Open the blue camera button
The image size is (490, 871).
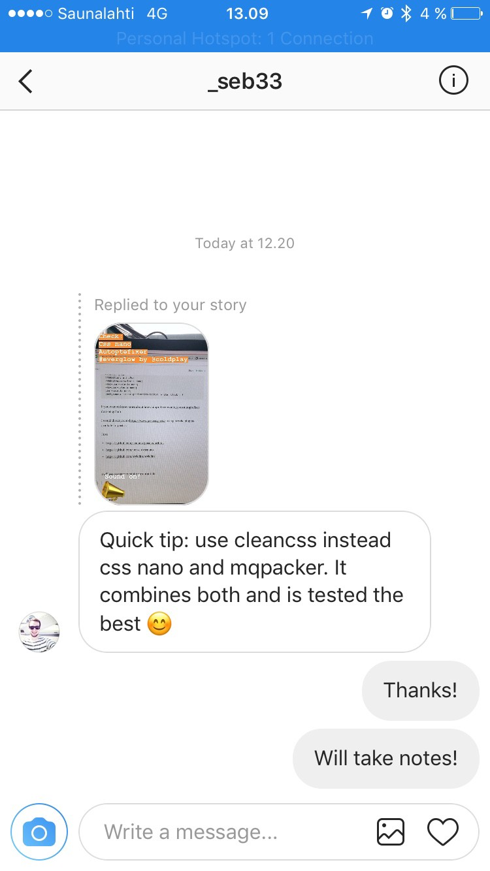pos(39,832)
